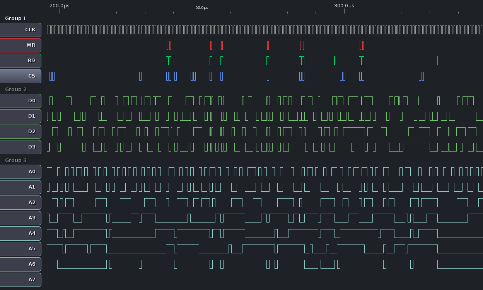Pick the D2 signal label
This screenshot has width=483, height=290.
click(x=20, y=132)
